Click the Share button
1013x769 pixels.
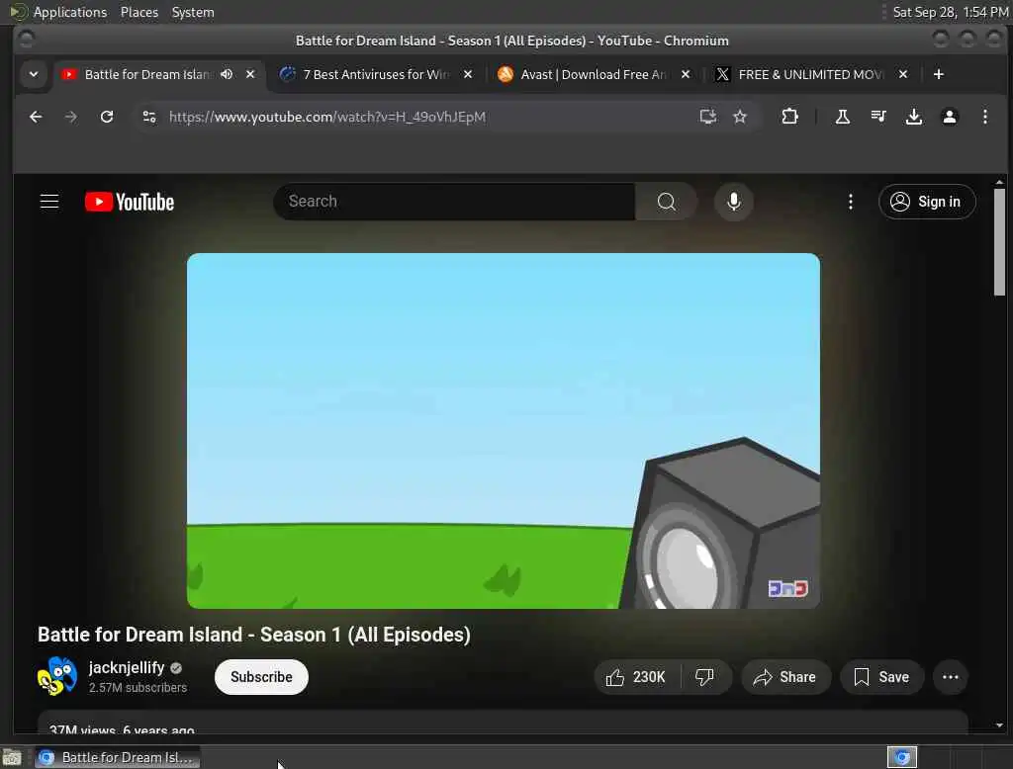[x=784, y=677]
